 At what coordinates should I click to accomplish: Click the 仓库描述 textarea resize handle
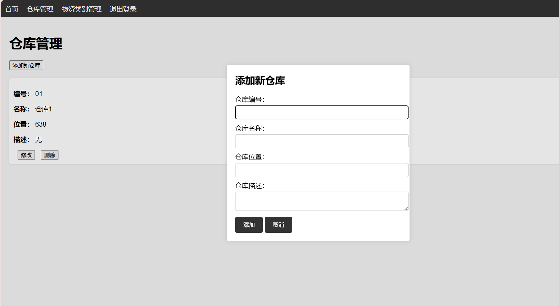406,209
